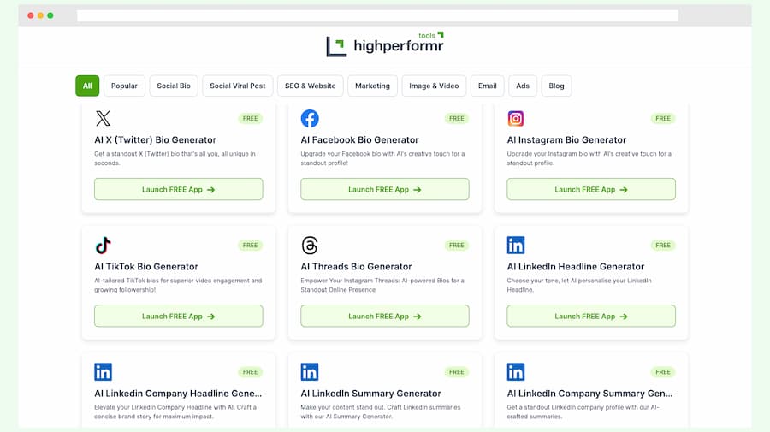
Task: Click the browser address bar
Action: pyautogui.click(x=377, y=15)
